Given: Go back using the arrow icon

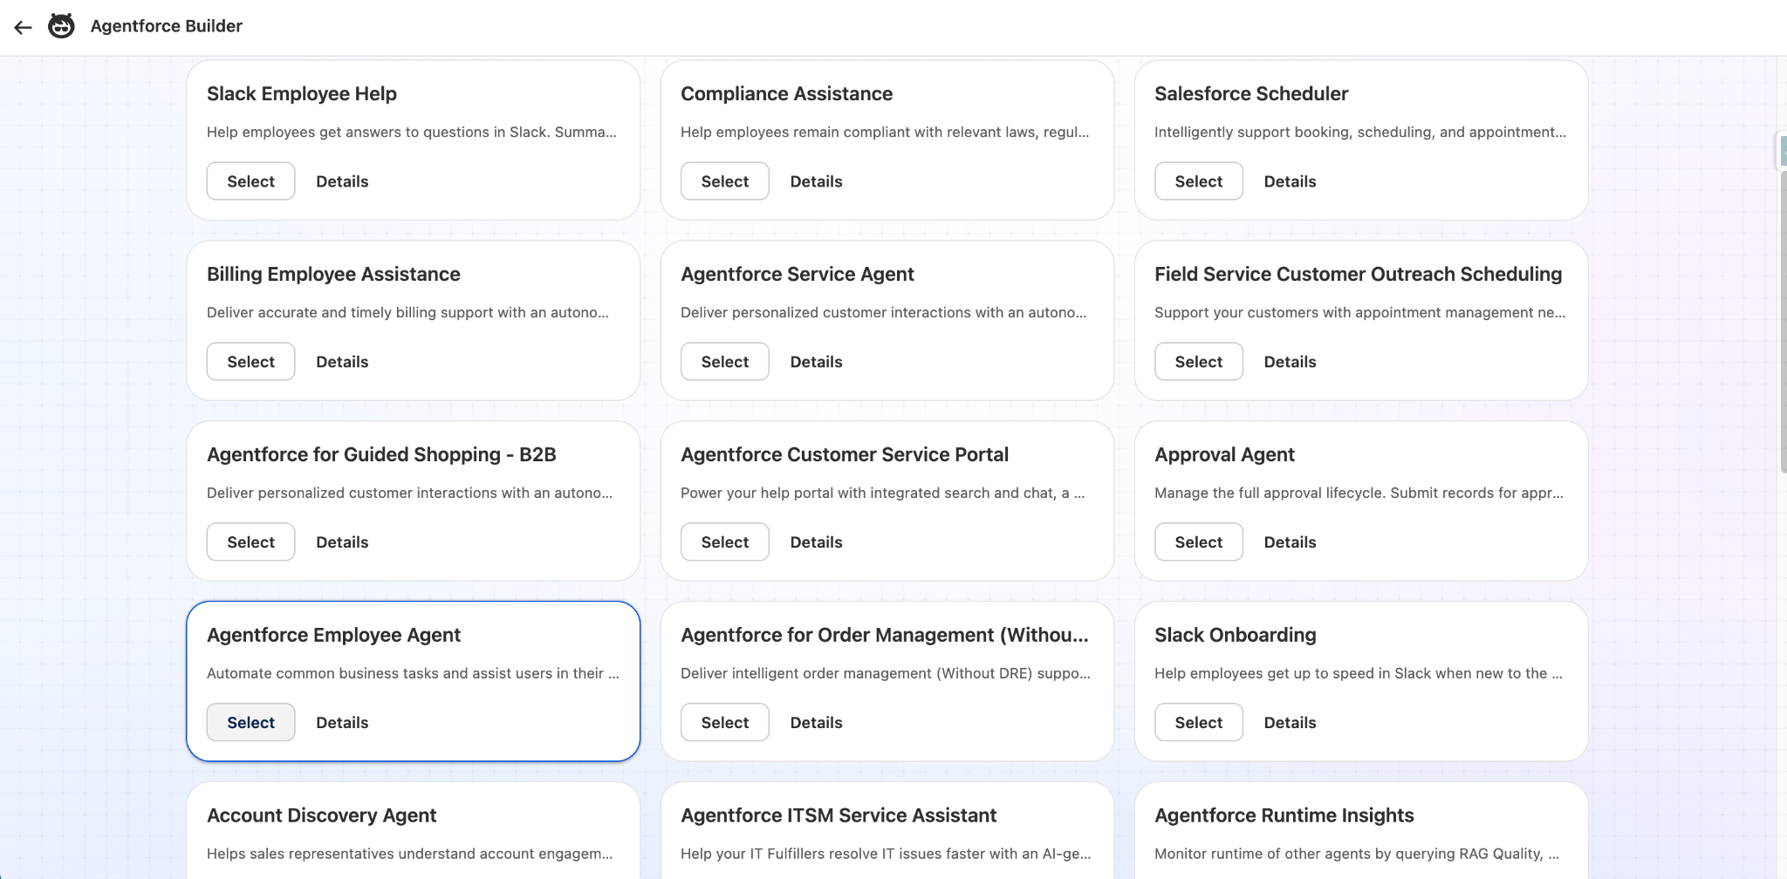Looking at the screenshot, I should 24,27.
